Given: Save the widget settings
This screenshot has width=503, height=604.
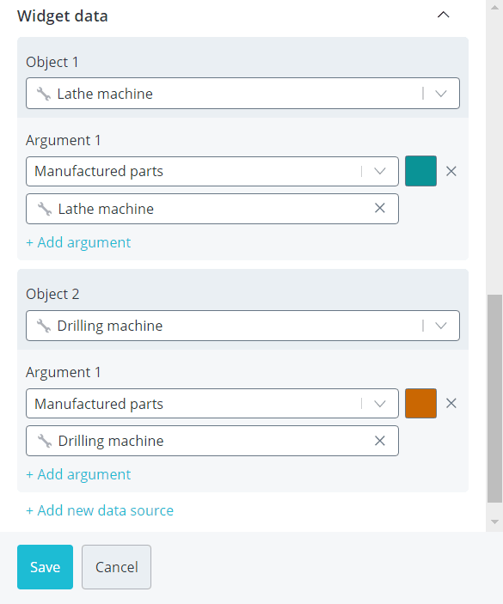Looking at the screenshot, I should [45, 567].
